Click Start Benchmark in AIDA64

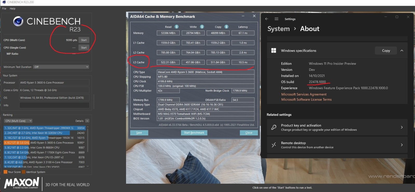point(194,133)
